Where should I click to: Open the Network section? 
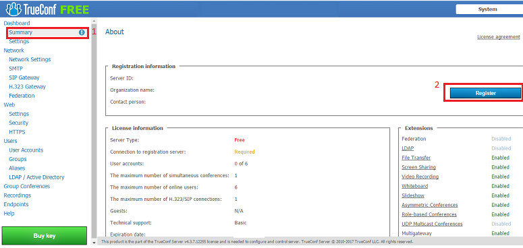[13, 51]
